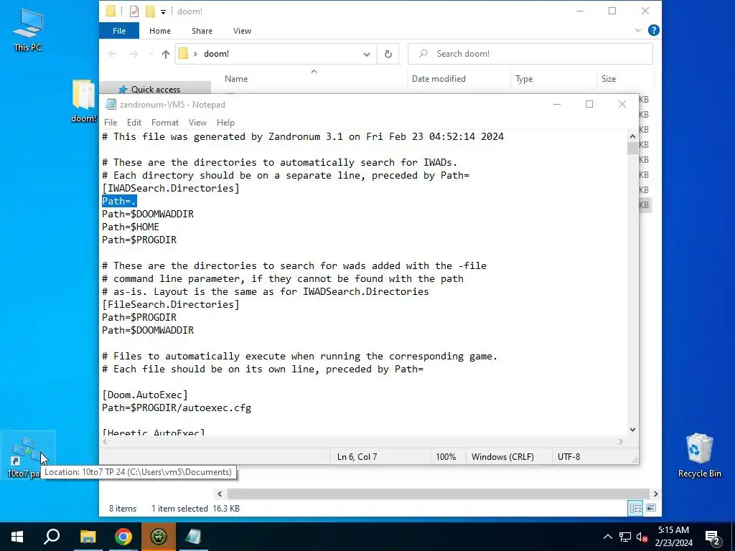The height and width of the screenshot is (551, 735).
Task: Sort by the Name column header
Action: [235, 79]
